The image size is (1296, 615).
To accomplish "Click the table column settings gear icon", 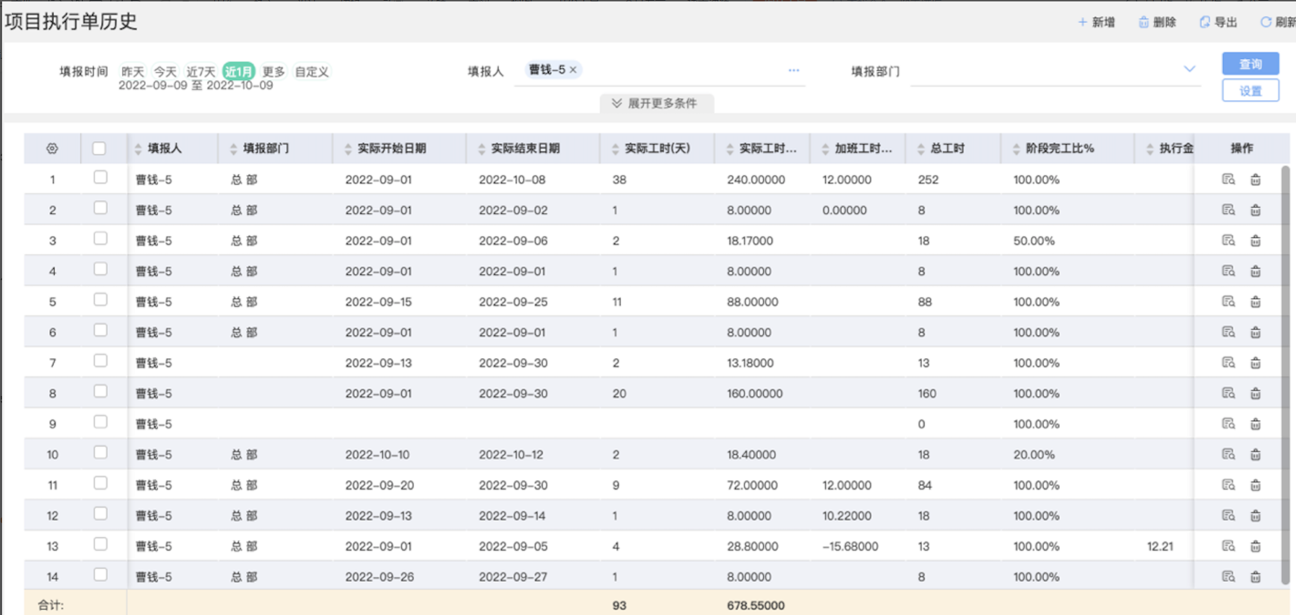I will click(52, 148).
